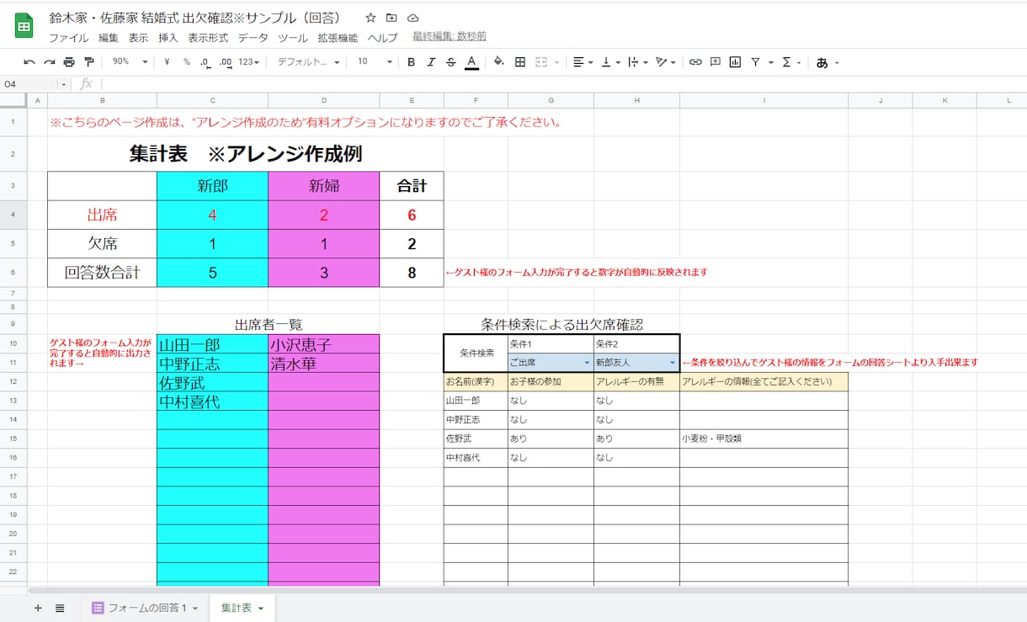Toggle bold formatting
Viewport: 1027px width, 622px height.
[x=411, y=62]
